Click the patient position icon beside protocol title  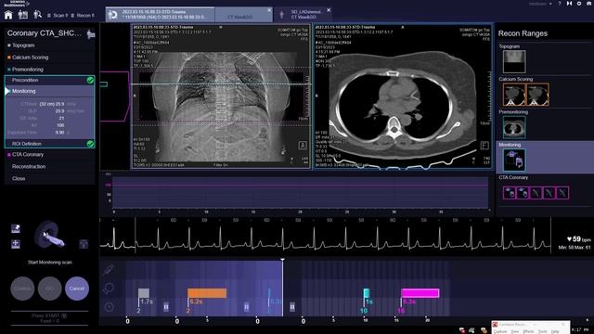[x=91, y=34]
